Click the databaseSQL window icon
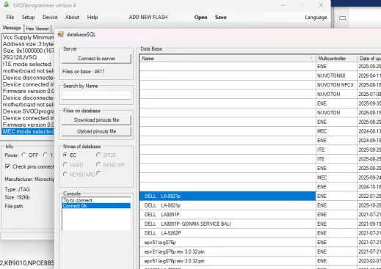The height and width of the screenshot is (269, 381). [61, 34]
